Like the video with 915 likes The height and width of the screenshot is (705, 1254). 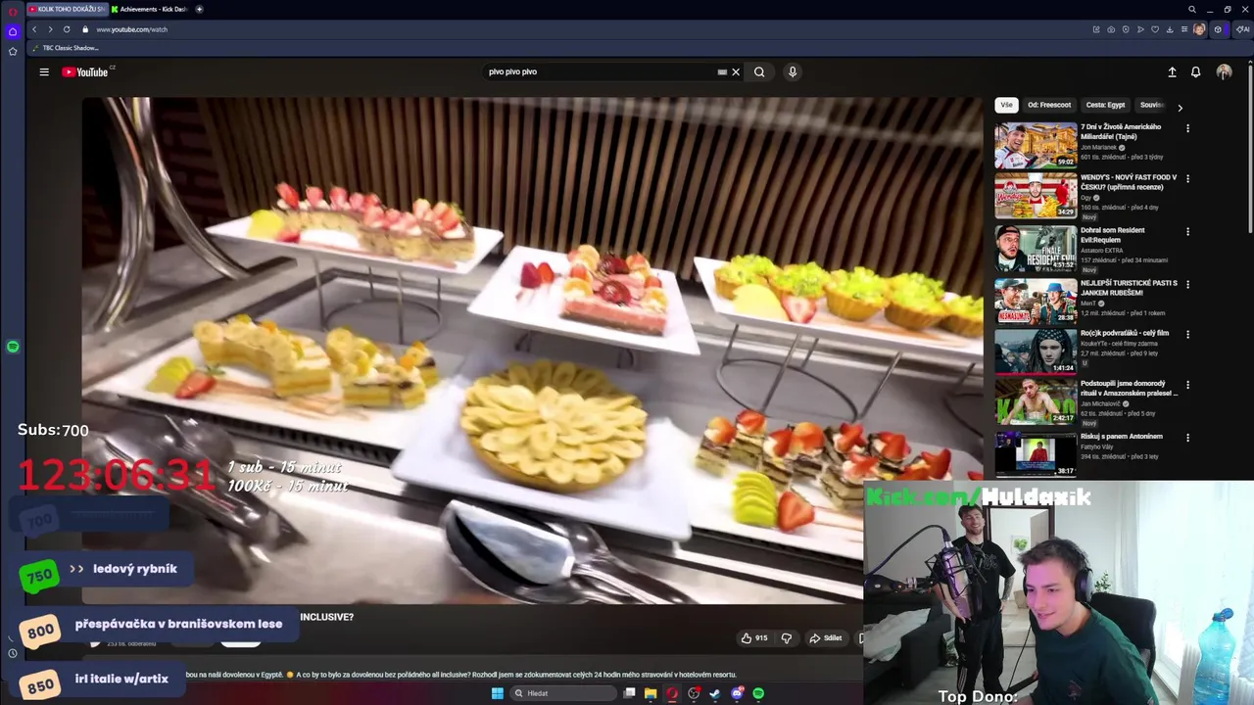(x=753, y=638)
